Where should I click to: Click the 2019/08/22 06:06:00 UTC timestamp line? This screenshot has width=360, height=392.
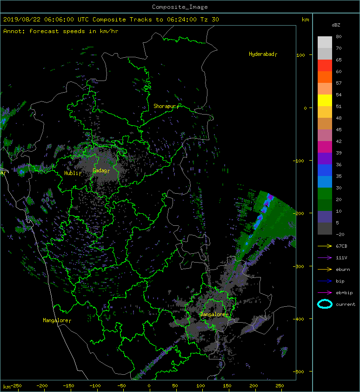pos(111,20)
